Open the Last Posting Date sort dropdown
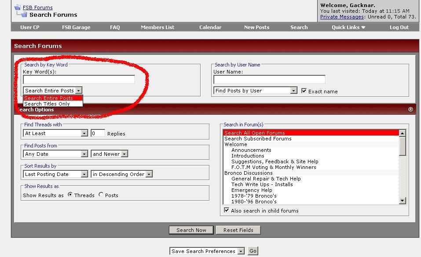Viewport: 421px width, 257px height. point(55,174)
